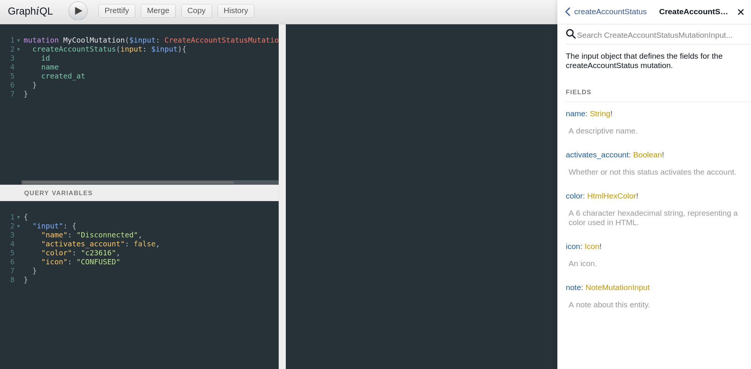Click the "c23616" color value

point(98,253)
